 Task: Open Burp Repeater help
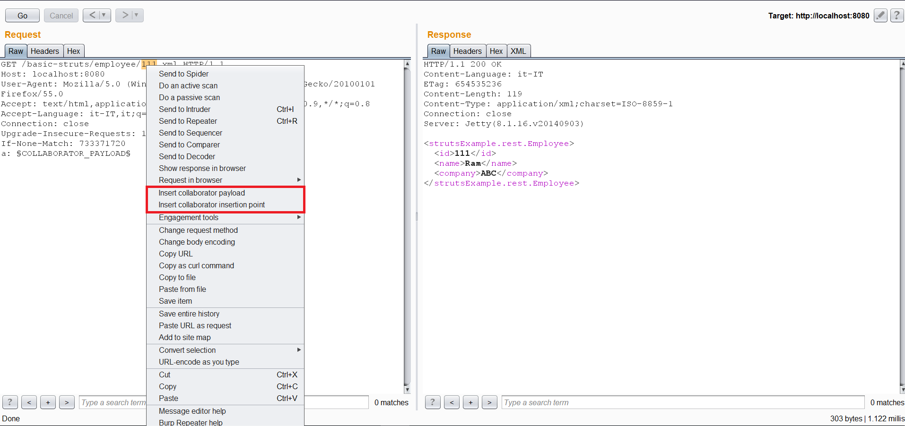point(225,422)
